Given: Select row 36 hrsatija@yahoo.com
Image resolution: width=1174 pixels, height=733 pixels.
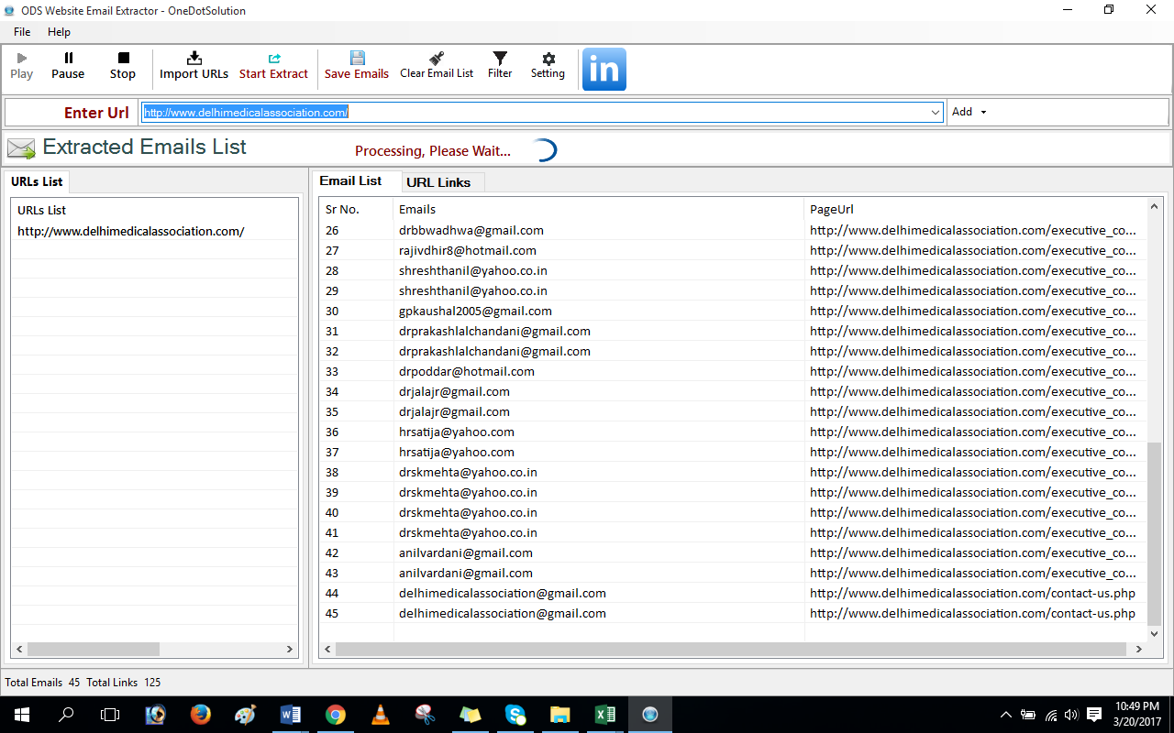Looking at the screenshot, I should (733, 432).
